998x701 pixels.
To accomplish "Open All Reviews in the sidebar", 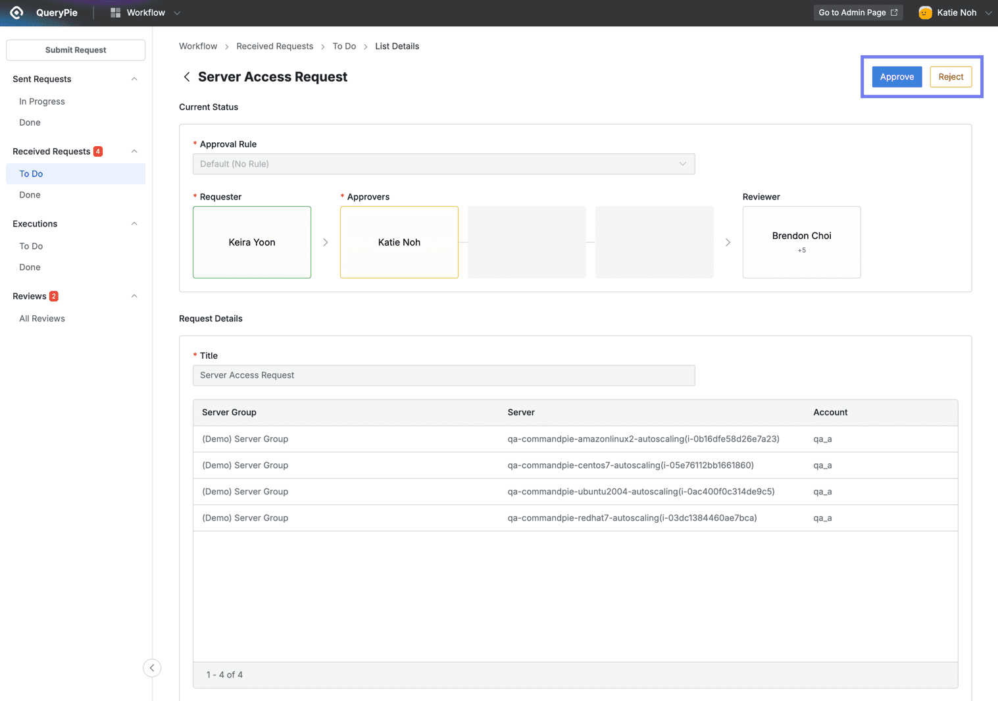I will (x=41, y=318).
